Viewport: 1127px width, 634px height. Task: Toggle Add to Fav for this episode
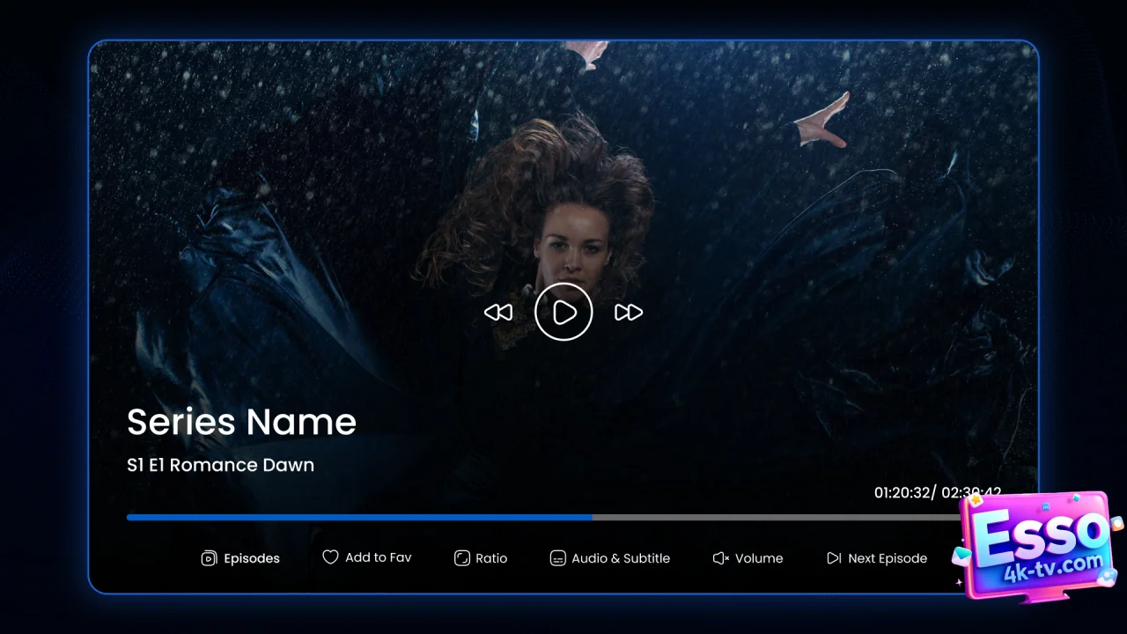tap(367, 557)
